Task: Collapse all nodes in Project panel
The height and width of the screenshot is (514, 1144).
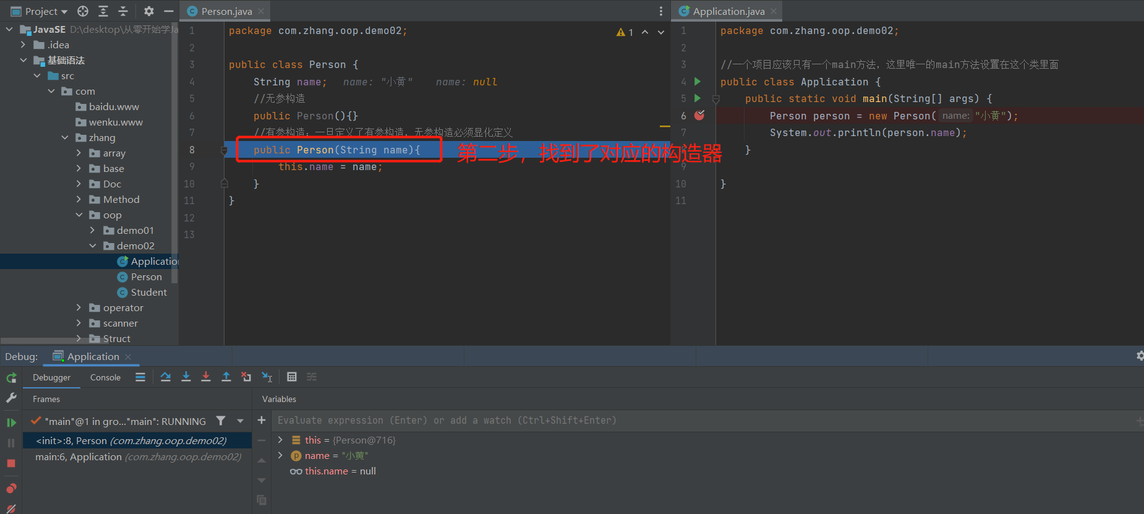Action: click(123, 11)
